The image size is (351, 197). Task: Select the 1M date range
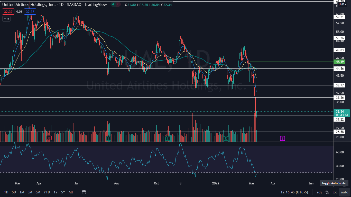click(x=22, y=192)
